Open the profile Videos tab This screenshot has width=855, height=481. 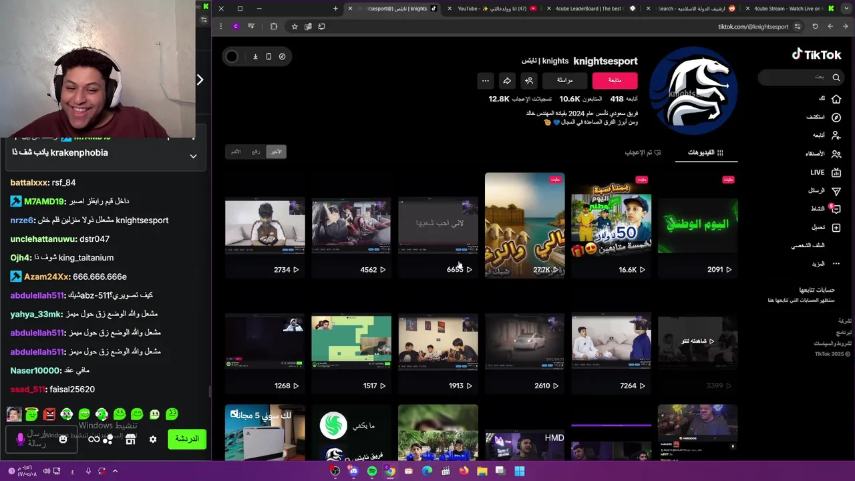pyautogui.click(x=706, y=152)
